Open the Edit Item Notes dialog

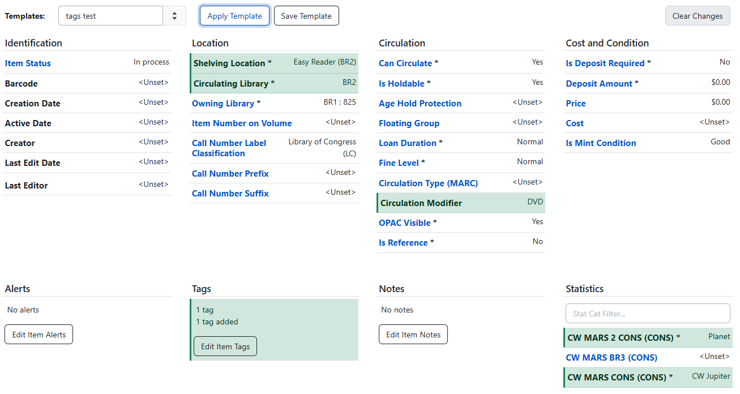pos(413,334)
